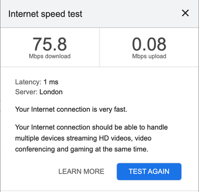Select the 75.8 download speed value

pyautogui.click(x=50, y=44)
